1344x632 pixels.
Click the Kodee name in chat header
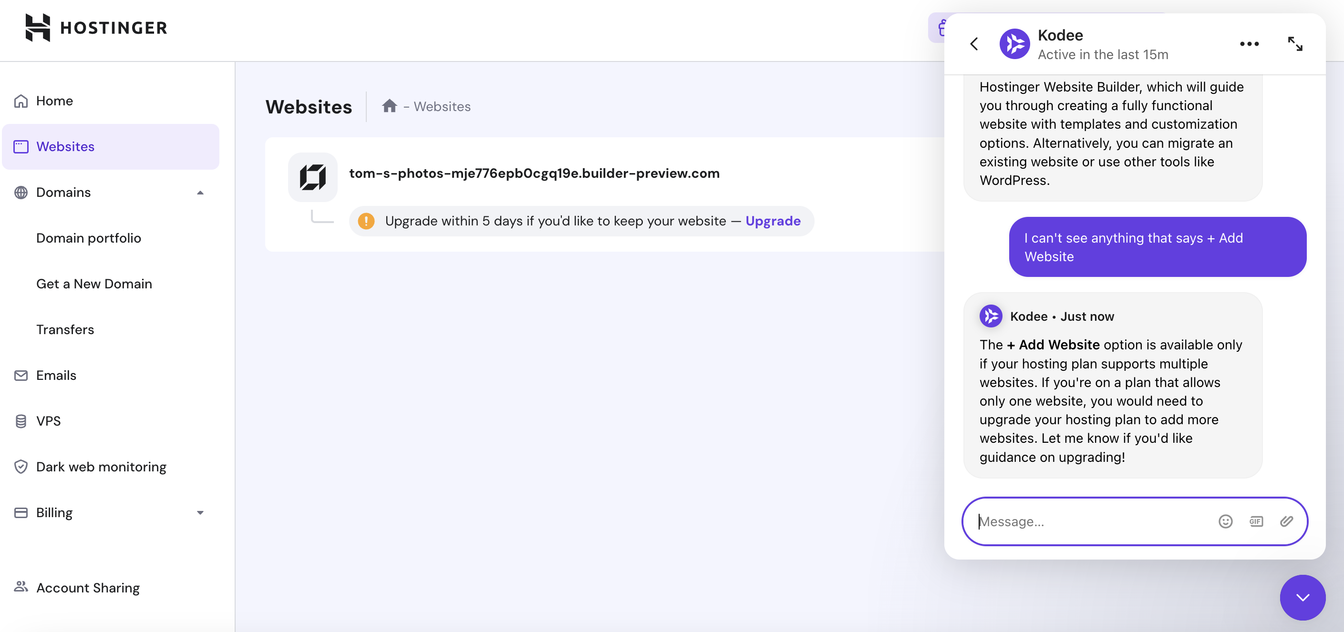pos(1060,35)
